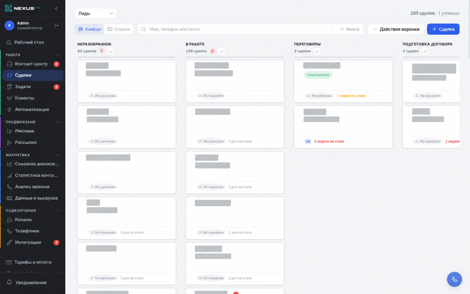
Task: Open Рабочий стол from the sidebar
Action: click(33, 42)
